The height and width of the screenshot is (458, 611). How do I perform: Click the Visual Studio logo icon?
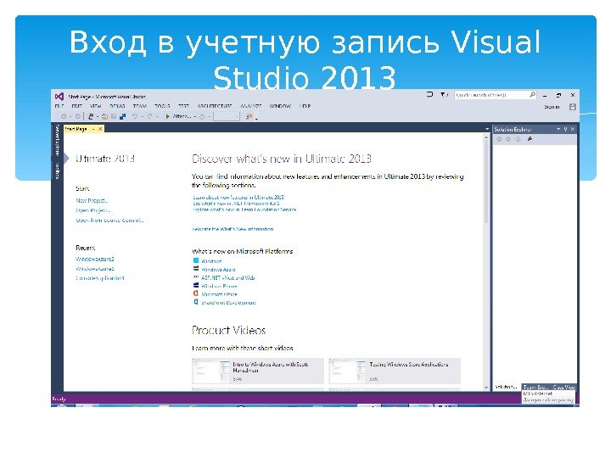tap(59, 96)
